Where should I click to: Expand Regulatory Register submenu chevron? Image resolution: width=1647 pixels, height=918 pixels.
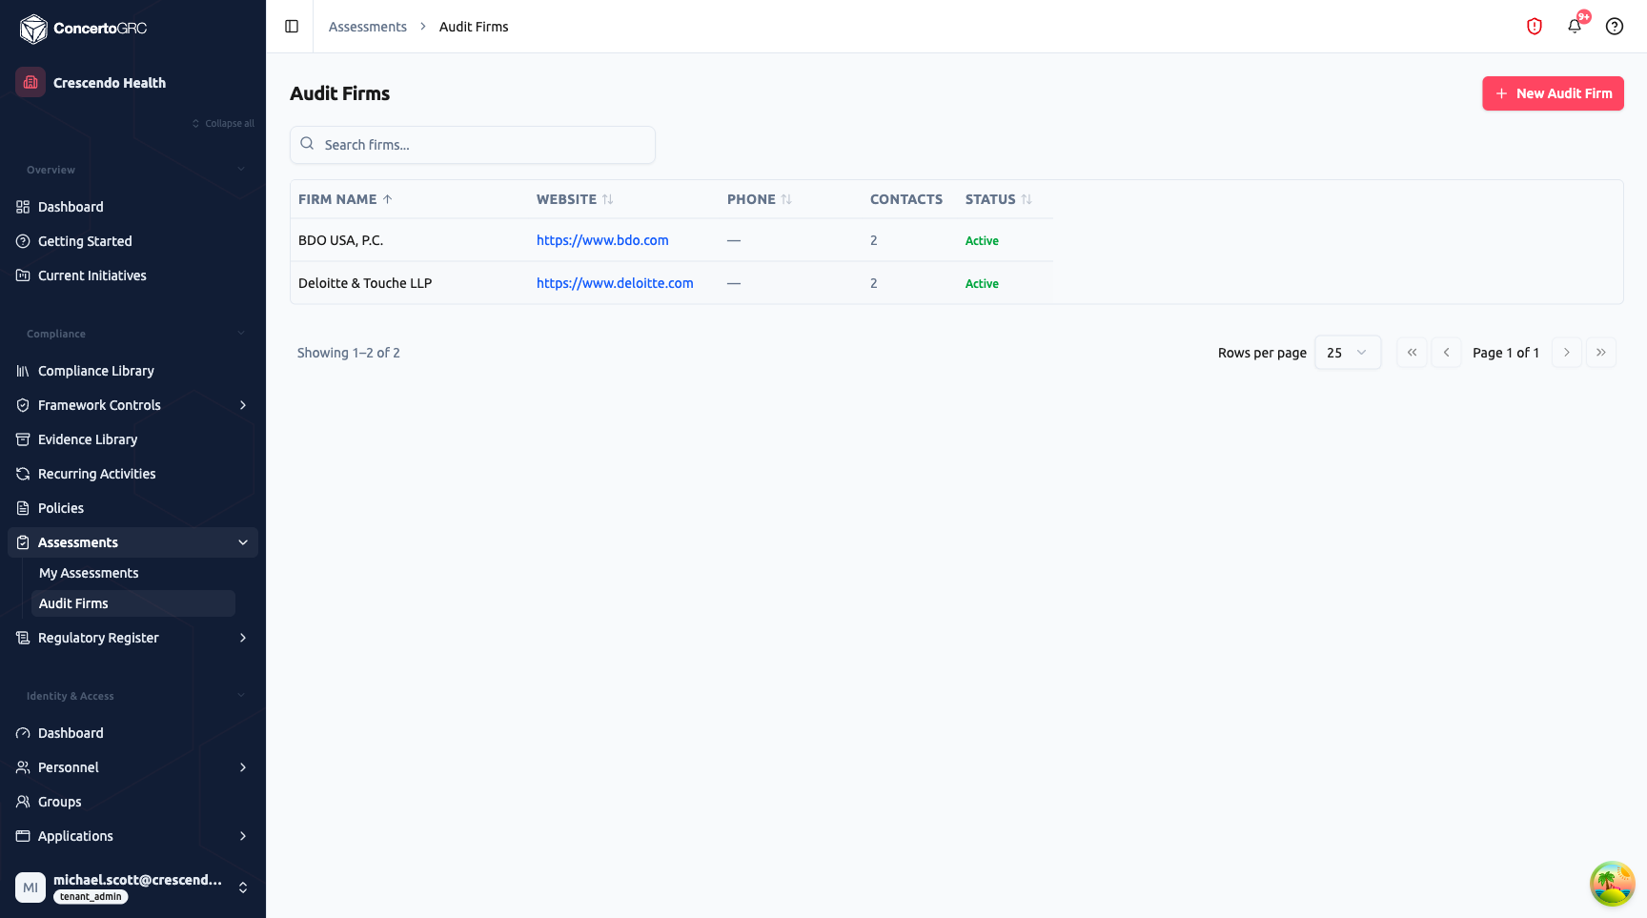click(243, 638)
